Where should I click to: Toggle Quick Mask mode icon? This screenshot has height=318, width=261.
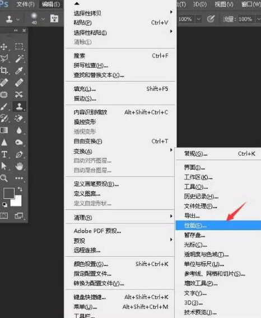coord(4,216)
